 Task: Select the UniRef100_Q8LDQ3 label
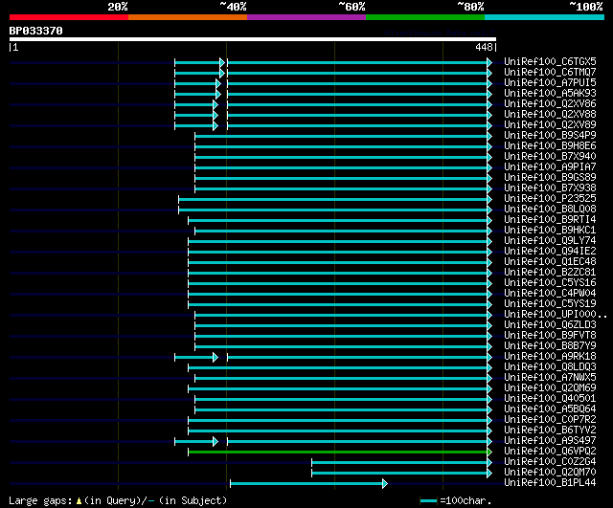(x=550, y=367)
